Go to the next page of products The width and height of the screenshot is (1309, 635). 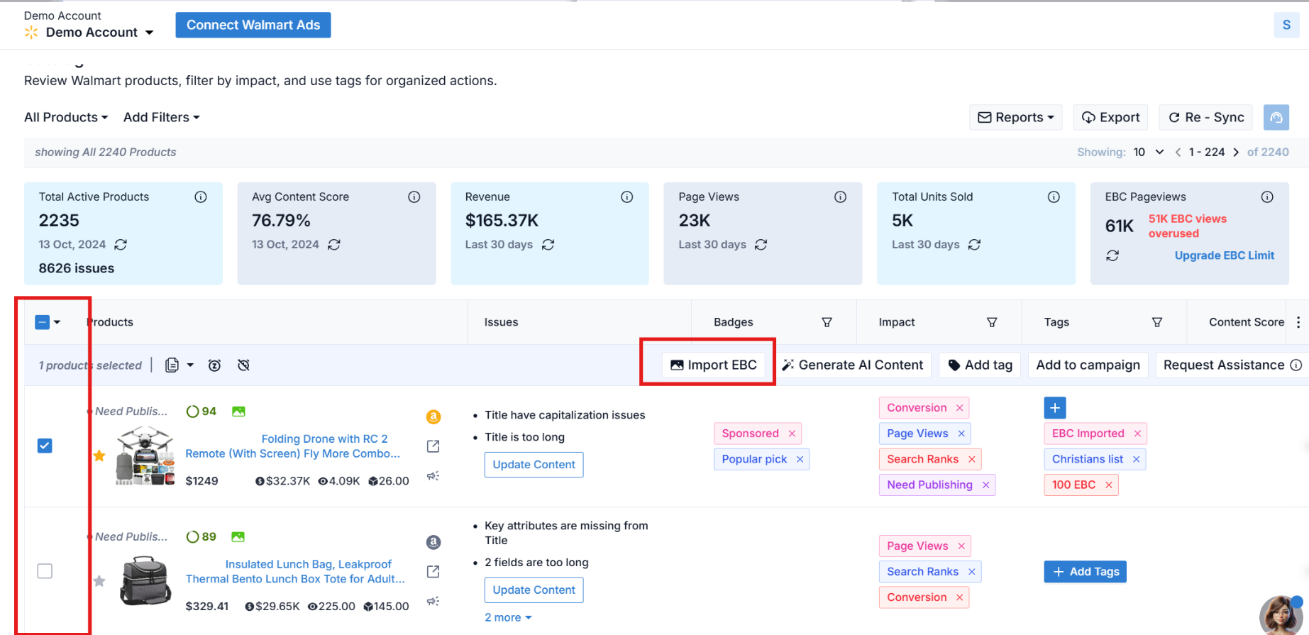click(x=1236, y=152)
